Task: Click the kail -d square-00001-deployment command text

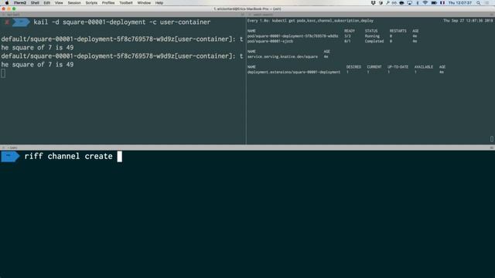Action: 122,22
